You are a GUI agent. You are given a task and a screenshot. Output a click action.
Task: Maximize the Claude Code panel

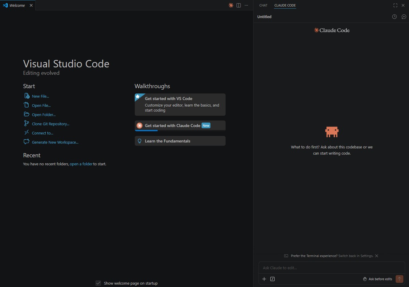tap(395, 5)
